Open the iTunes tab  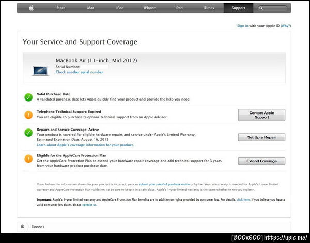(x=209, y=8)
